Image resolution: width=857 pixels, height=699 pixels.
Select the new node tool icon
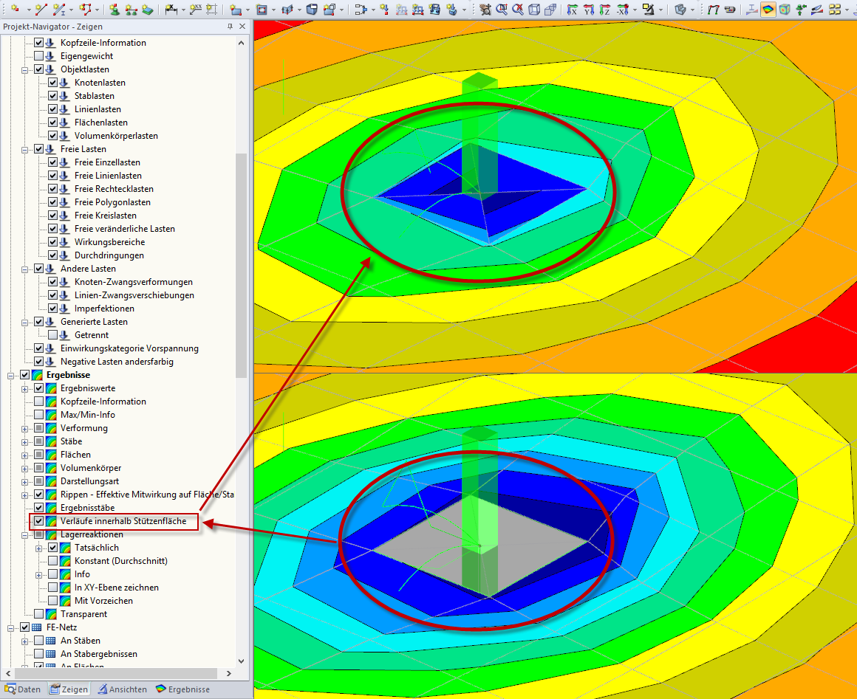tap(15, 9)
